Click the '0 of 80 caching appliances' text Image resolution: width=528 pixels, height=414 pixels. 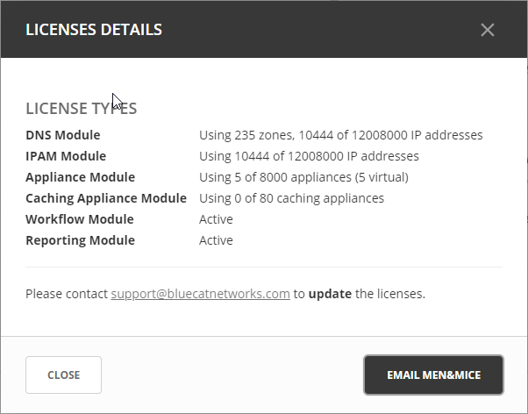[291, 198]
